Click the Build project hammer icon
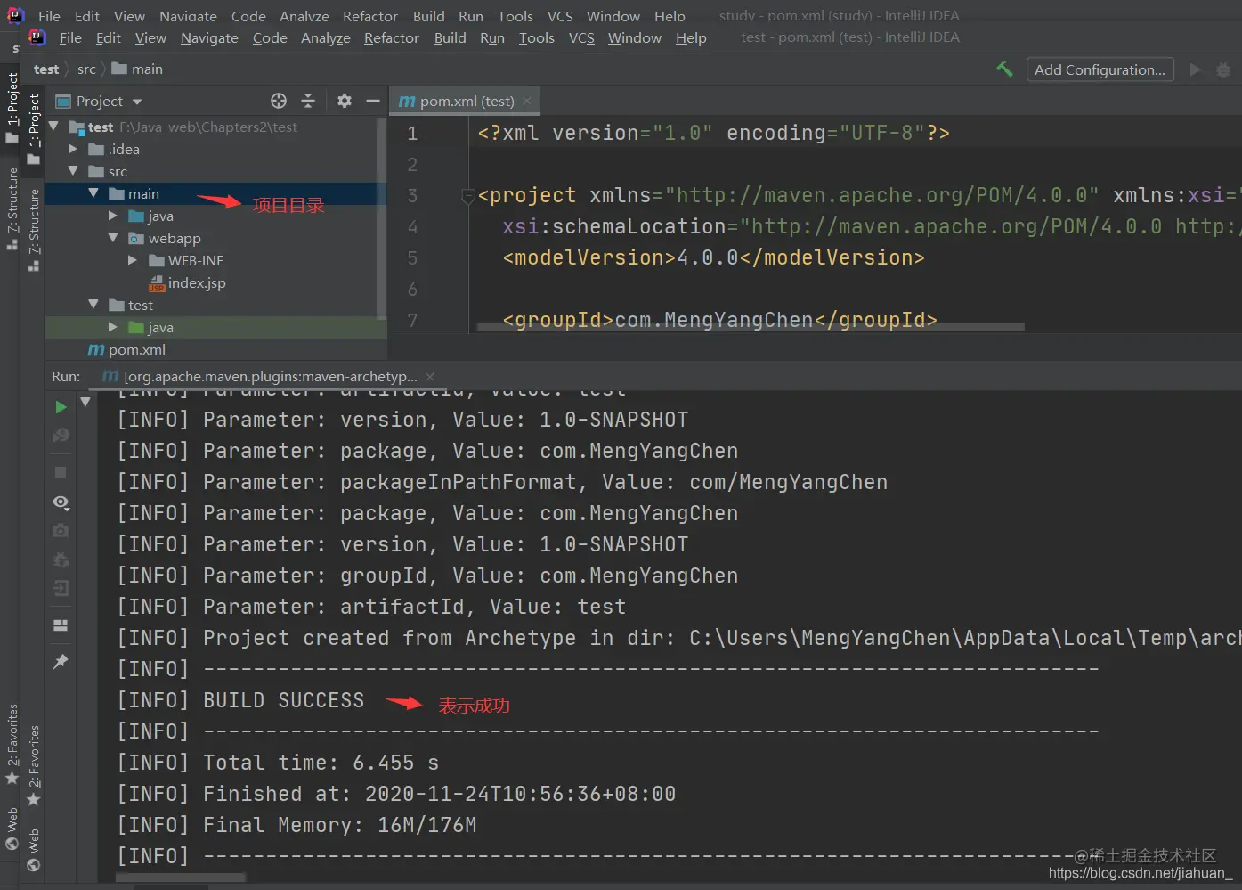This screenshot has height=890, width=1242. click(x=1004, y=69)
